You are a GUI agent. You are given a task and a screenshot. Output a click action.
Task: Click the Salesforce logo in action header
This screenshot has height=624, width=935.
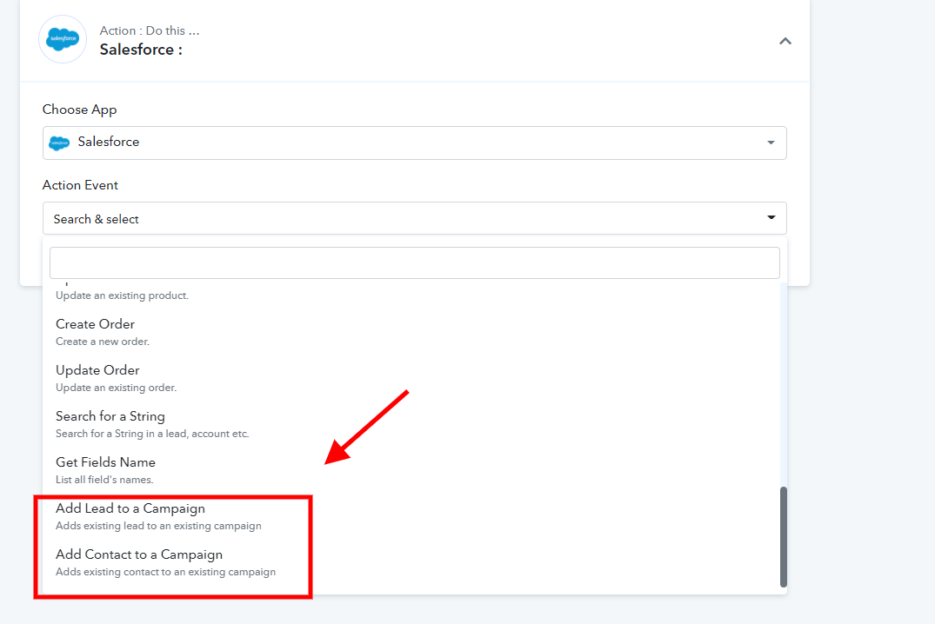pos(63,39)
